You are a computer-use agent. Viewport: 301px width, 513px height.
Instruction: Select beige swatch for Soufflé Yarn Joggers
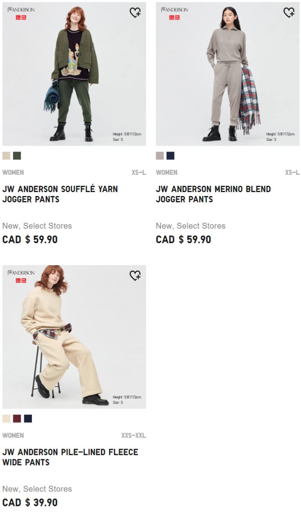[6, 156]
